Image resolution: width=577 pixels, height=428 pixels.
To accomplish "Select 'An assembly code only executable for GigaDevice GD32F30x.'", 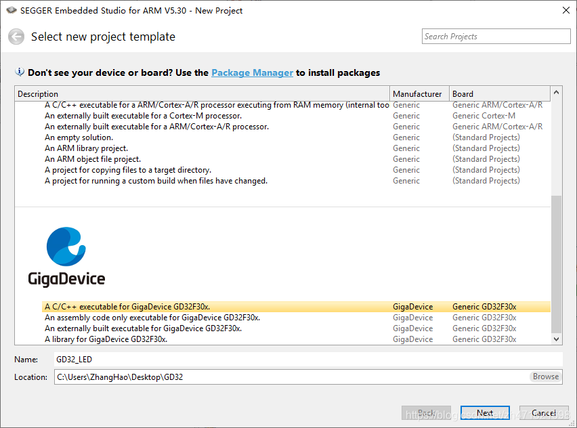I will [296, 318].
